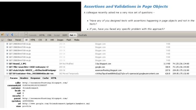Activate the inspect element tool

7,35
